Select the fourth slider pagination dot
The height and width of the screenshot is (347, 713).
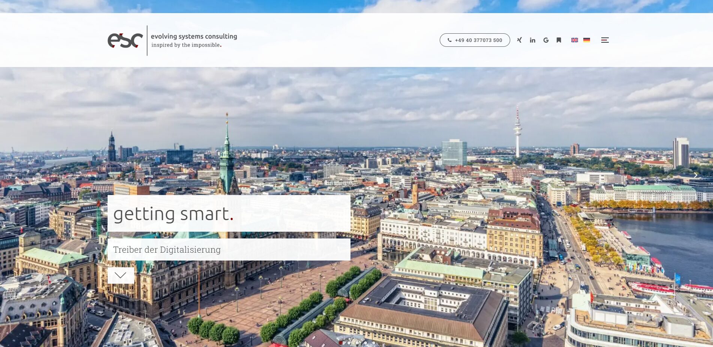point(365,343)
